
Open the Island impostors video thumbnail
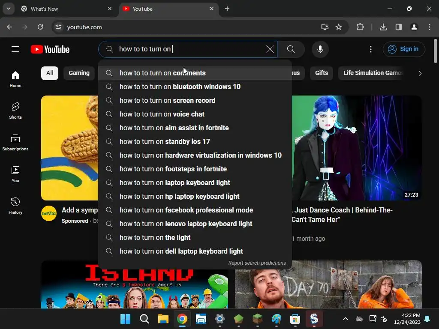pos(134,289)
